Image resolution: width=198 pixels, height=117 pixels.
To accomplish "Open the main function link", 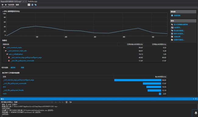I will (x=5, y=94).
